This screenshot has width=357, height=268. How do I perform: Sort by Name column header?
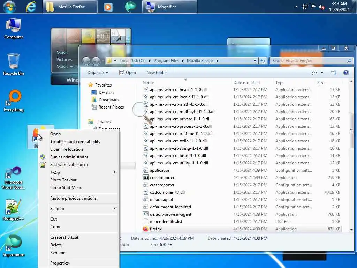click(186, 82)
